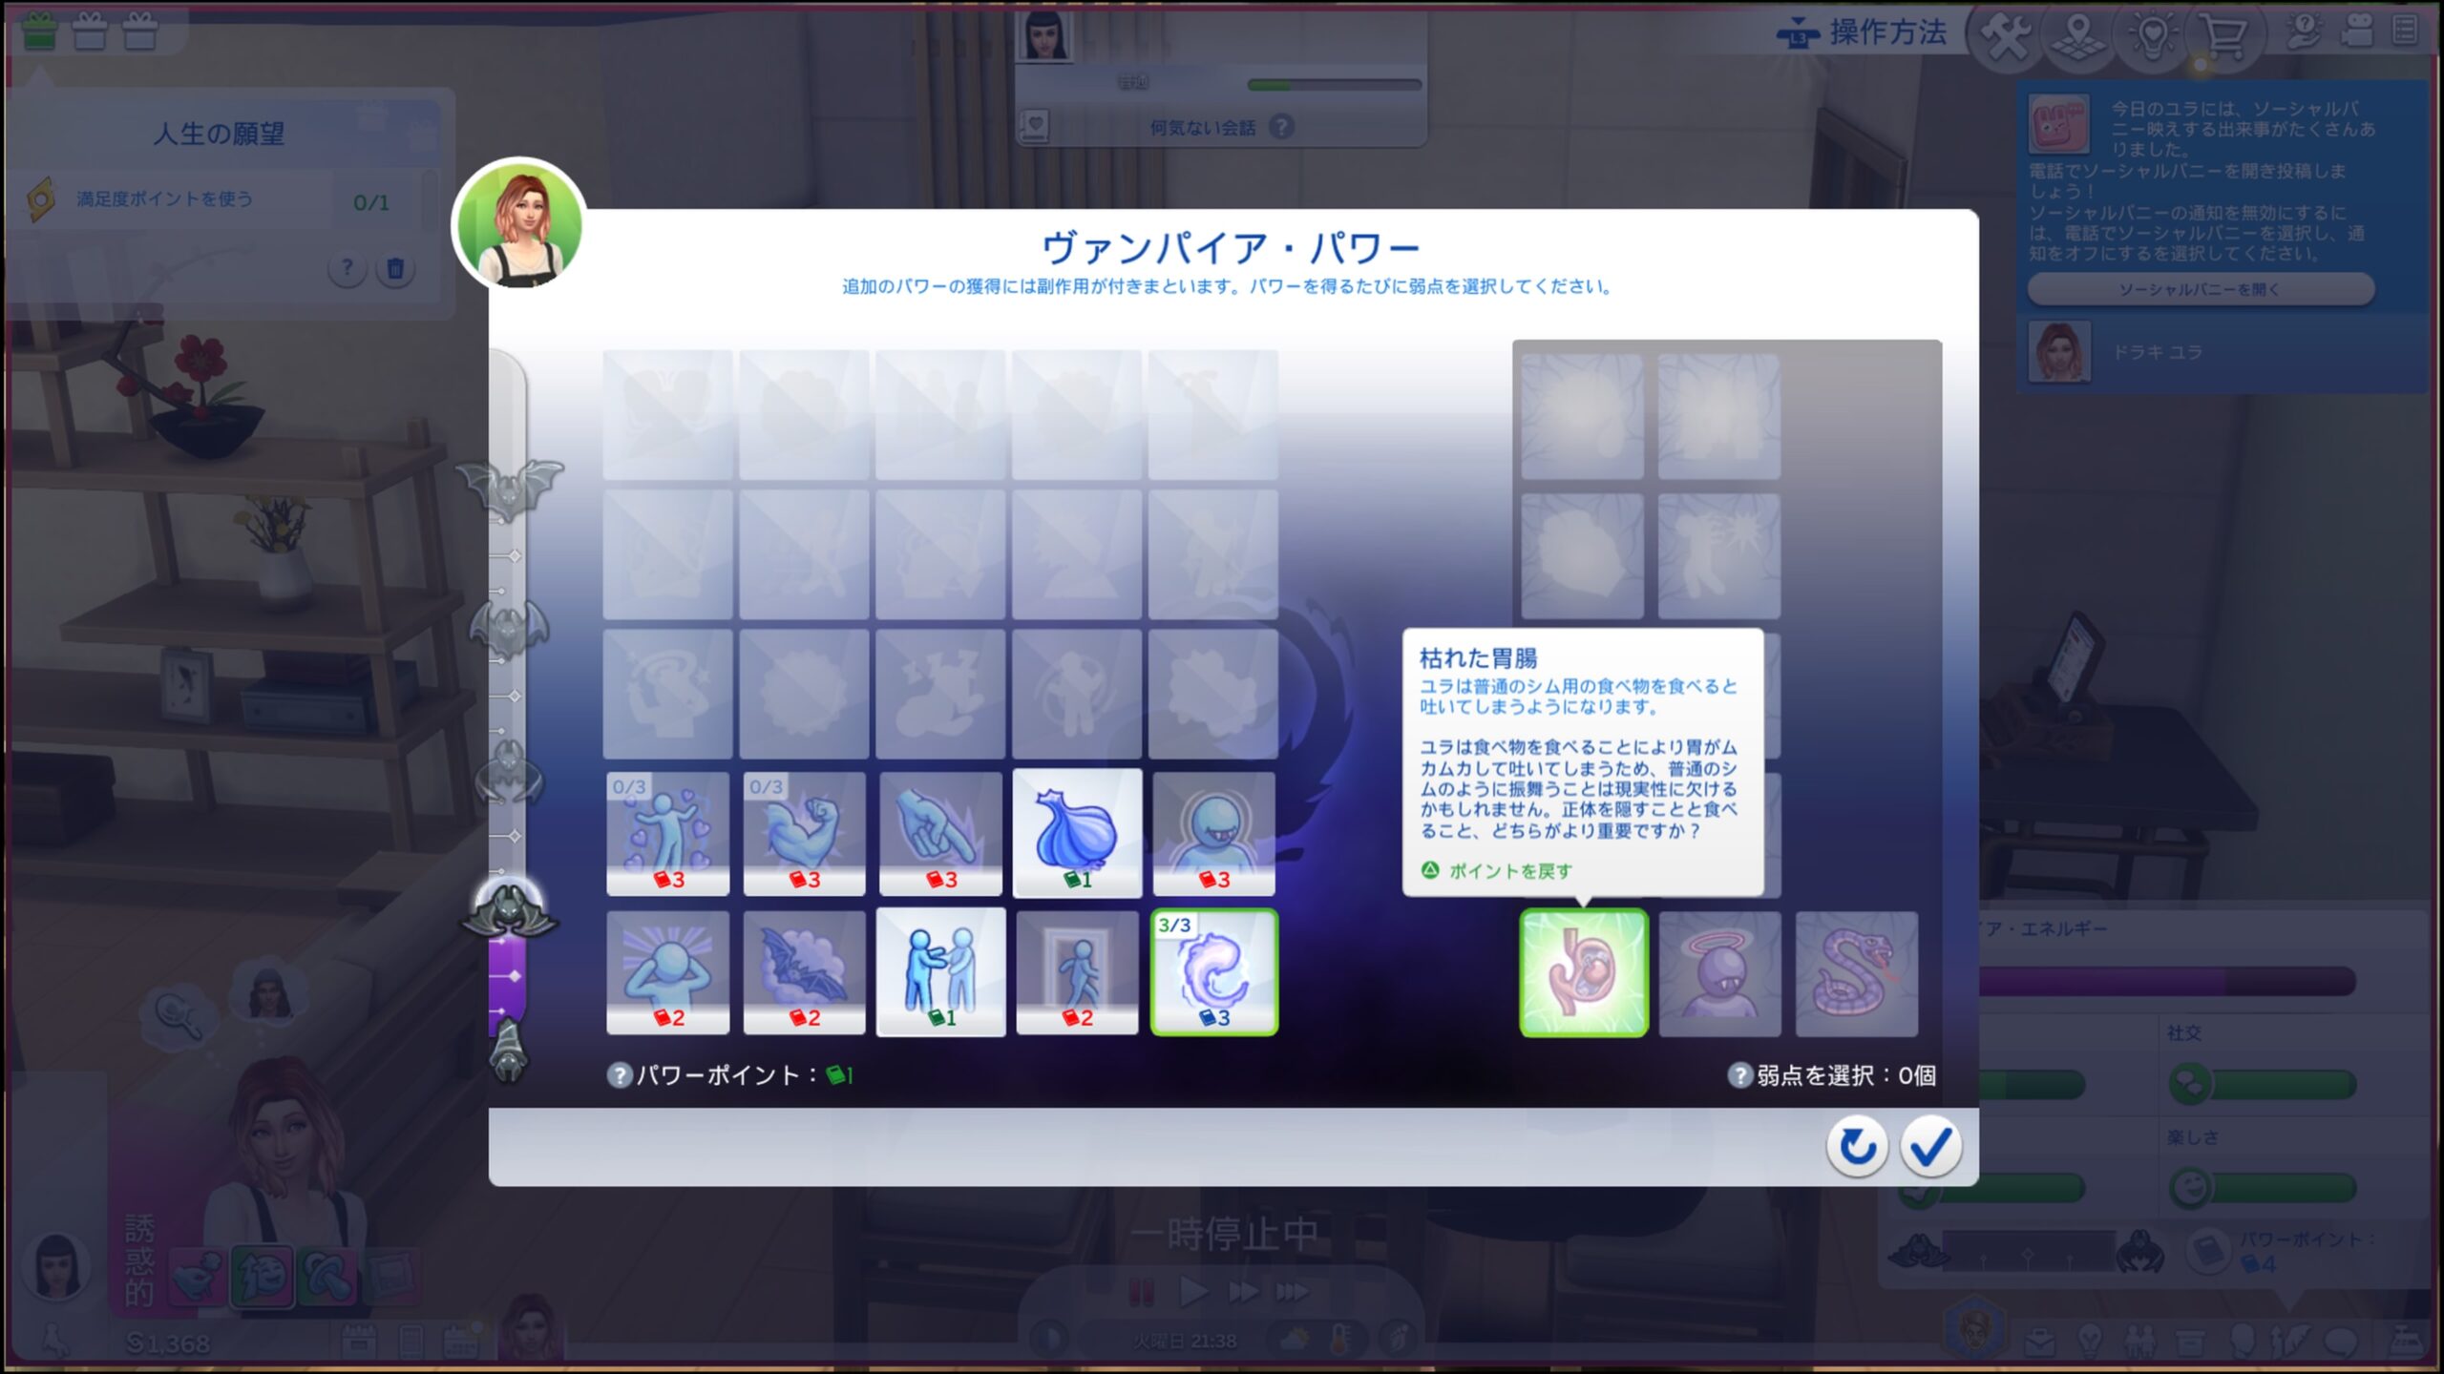Select the flexed arm strength power
Screen dimensions: 2444x1374
coord(804,833)
